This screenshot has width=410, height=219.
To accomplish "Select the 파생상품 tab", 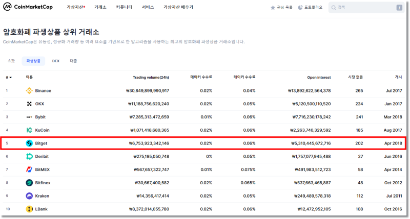I will [33, 61].
